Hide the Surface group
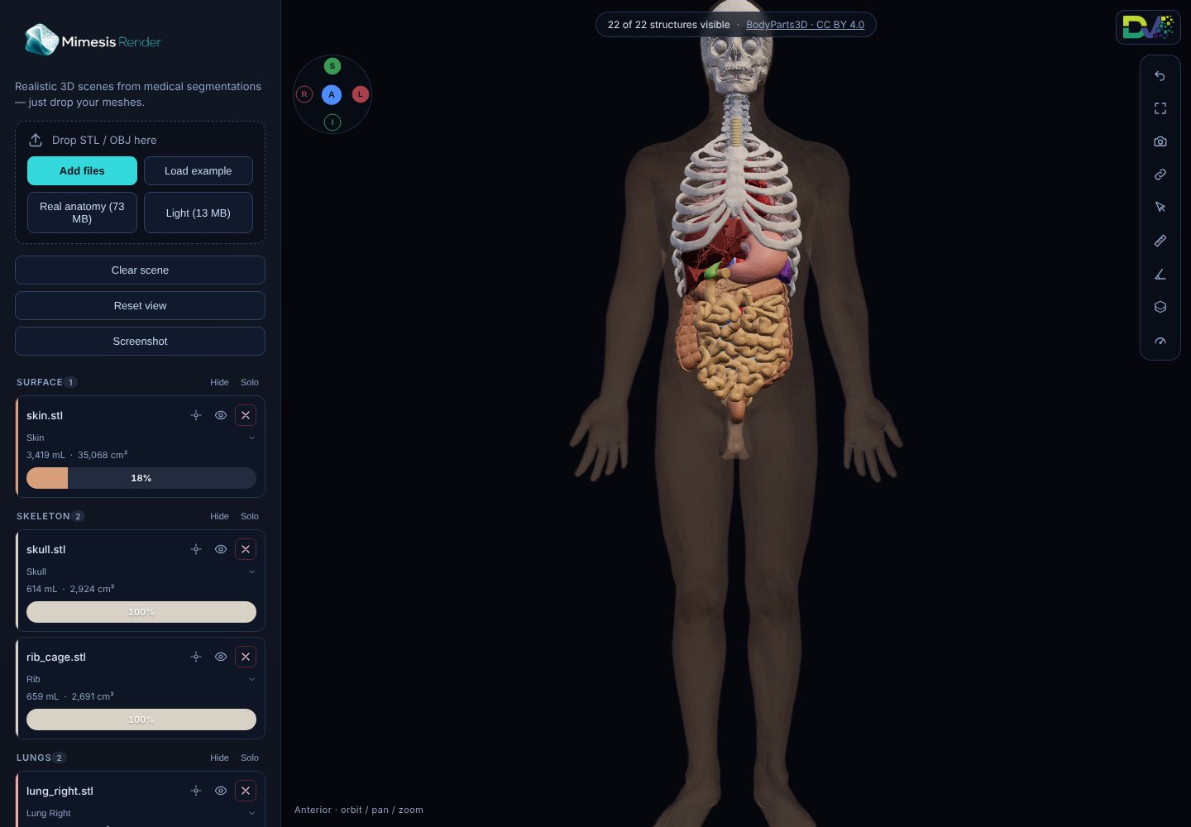1191x827 pixels. (219, 382)
